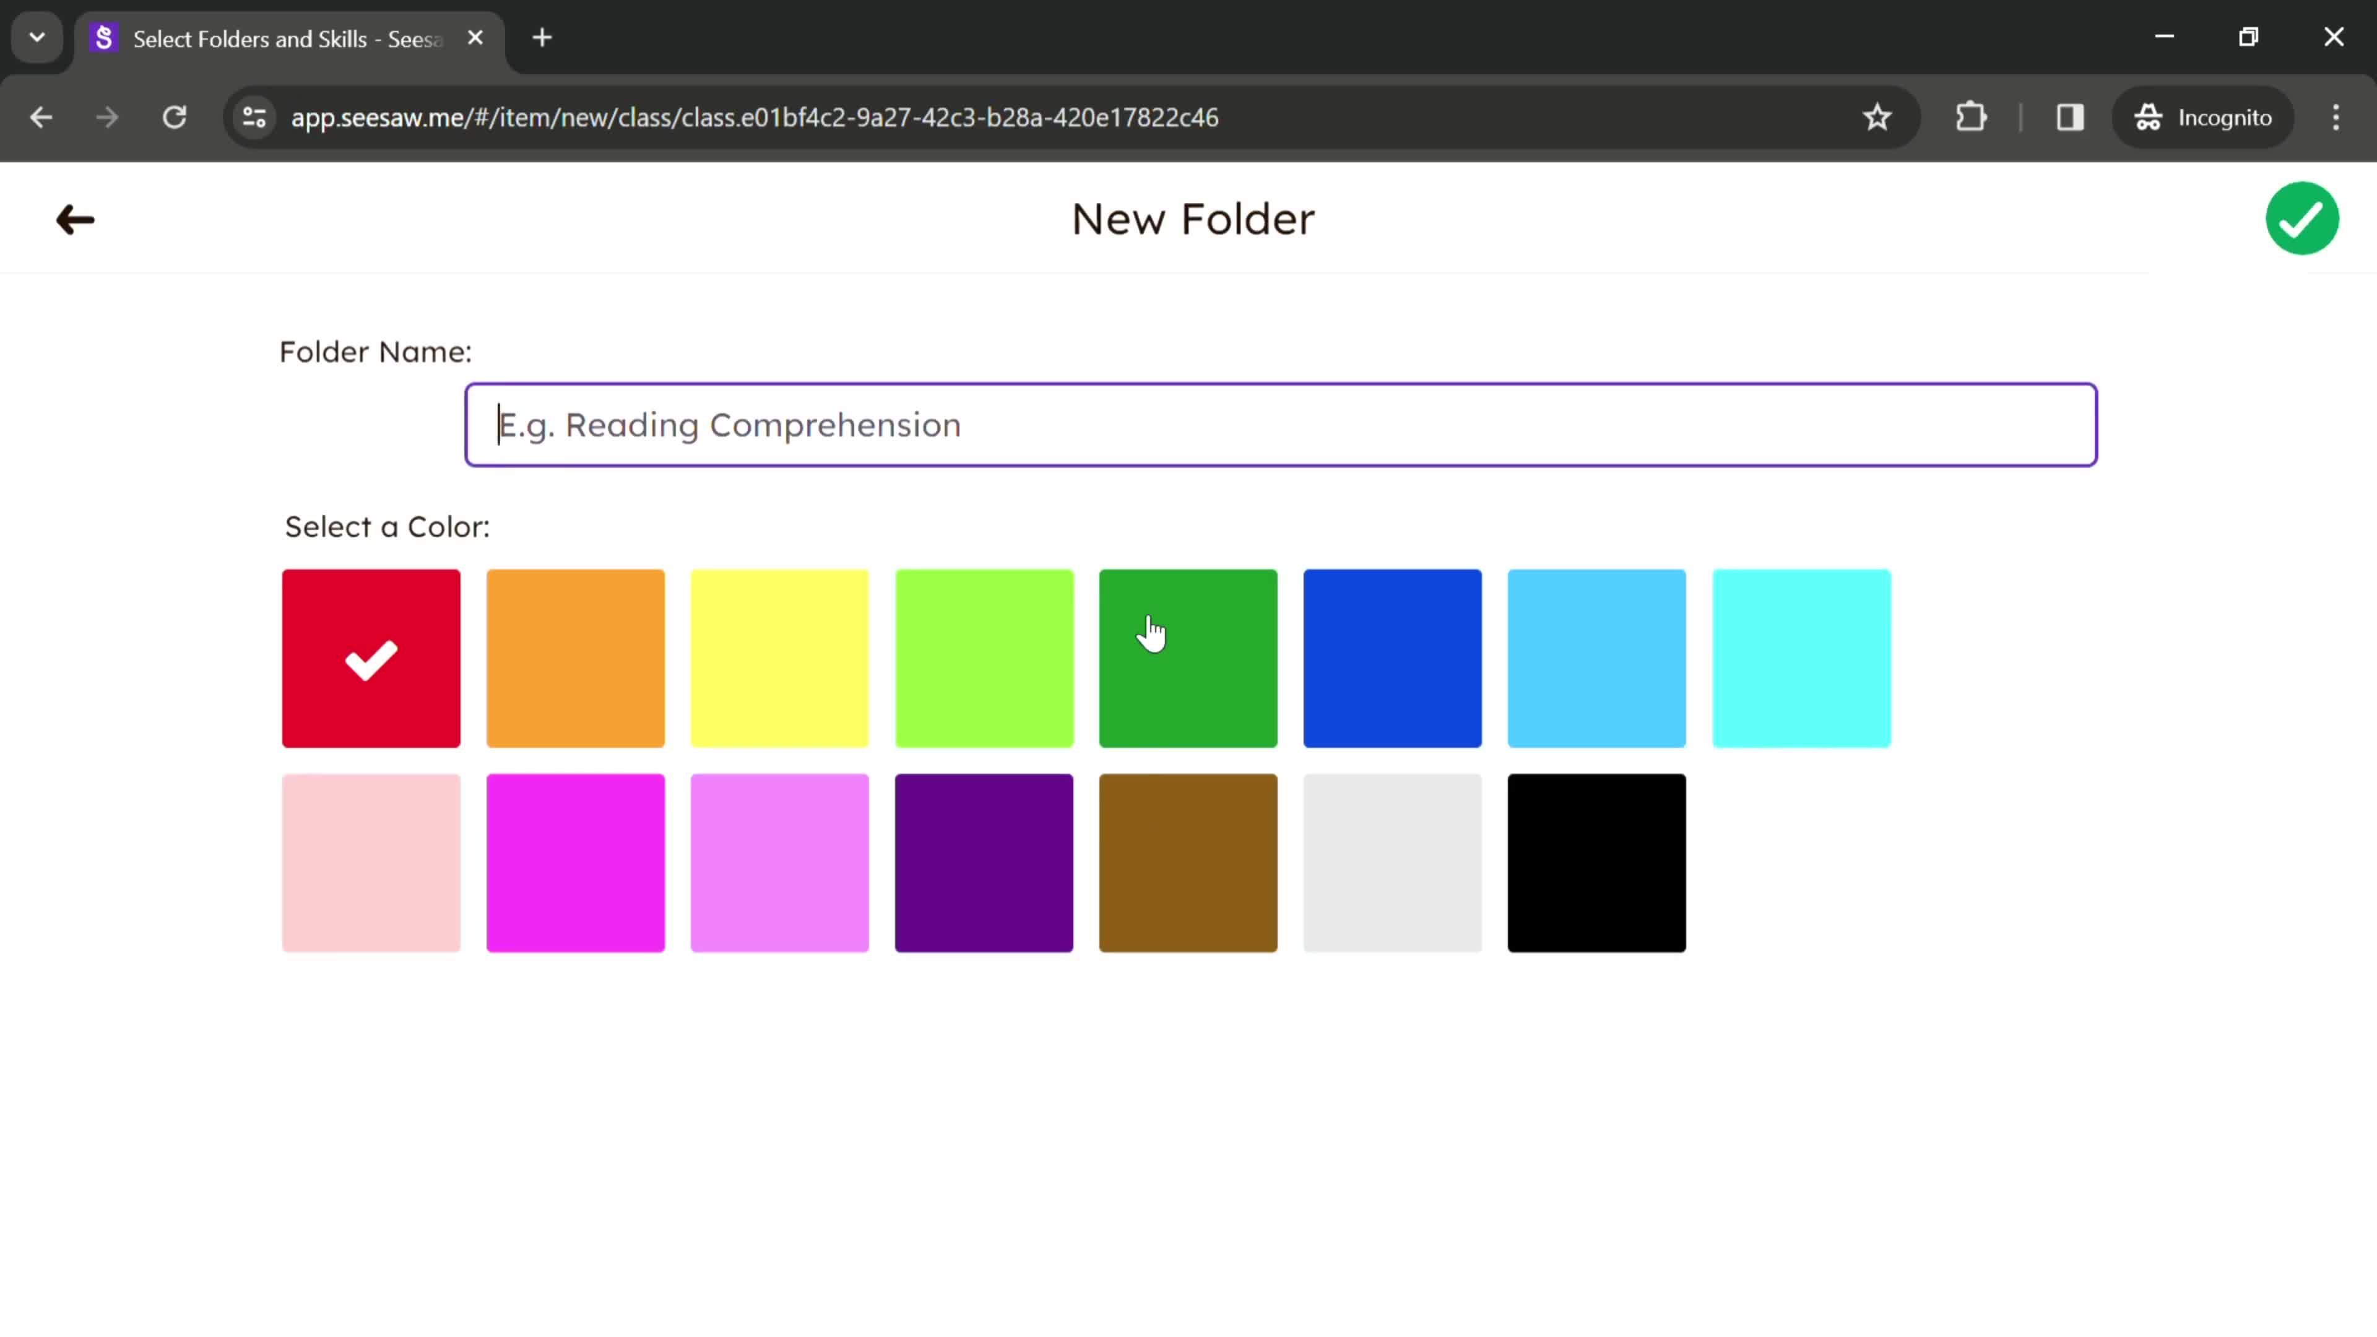The width and height of the screenshot is (2377, 1337).
Task: Select the brown color swatch
Action: 1188,863
